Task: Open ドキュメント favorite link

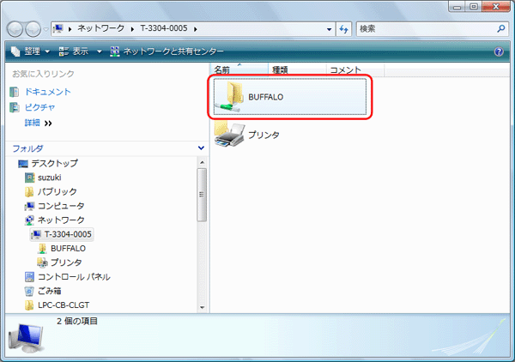Action: pos(47,92)
